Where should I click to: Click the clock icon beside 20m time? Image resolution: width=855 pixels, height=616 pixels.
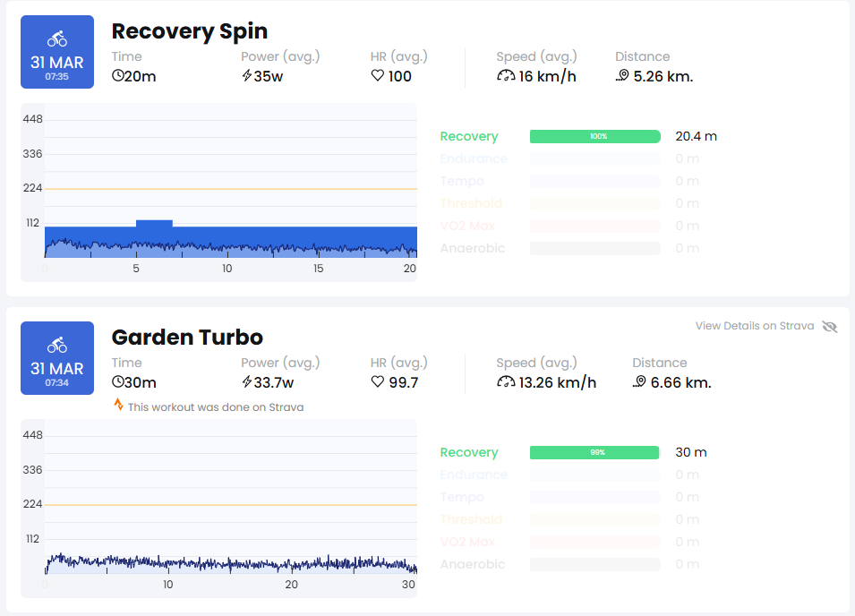pyautogui.click(x=118, y=76)
